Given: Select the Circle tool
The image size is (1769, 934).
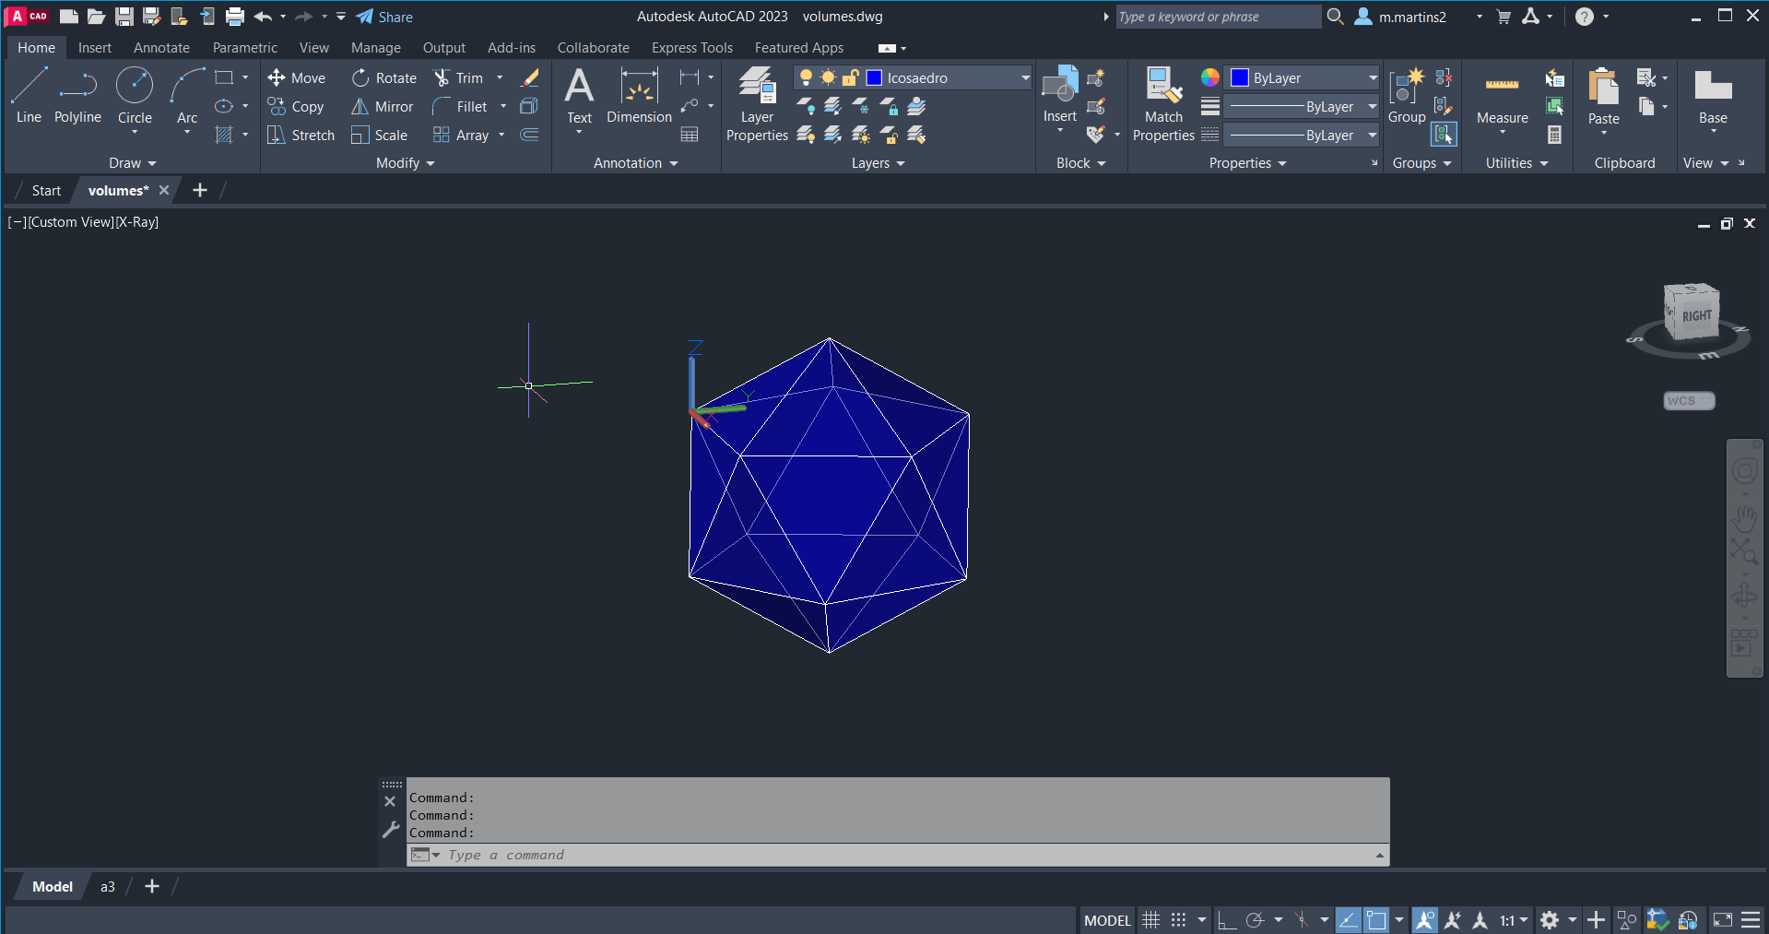Looking at the screenshot, I should (135, 95).
